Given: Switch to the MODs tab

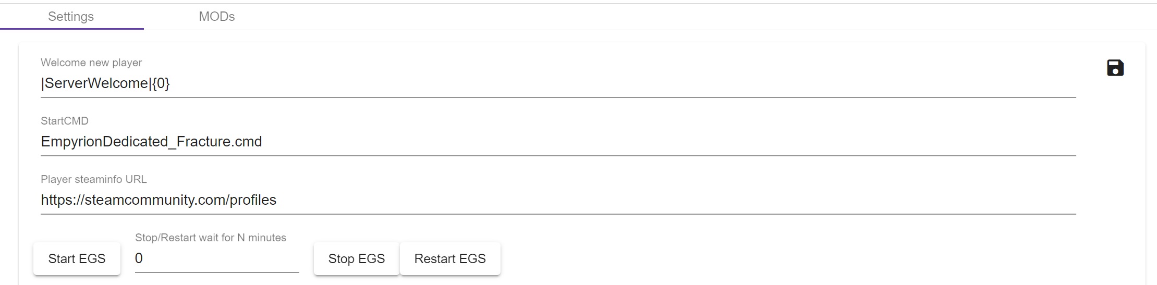Looking at the screenshot, I should (217, 17).
